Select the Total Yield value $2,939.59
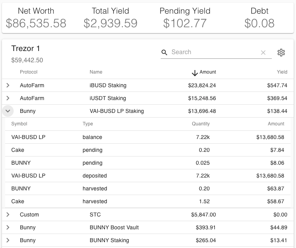Screen dimensions: 296x248 (110, 23)
